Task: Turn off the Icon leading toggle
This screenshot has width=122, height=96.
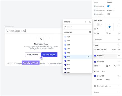Action: (109, 6)
